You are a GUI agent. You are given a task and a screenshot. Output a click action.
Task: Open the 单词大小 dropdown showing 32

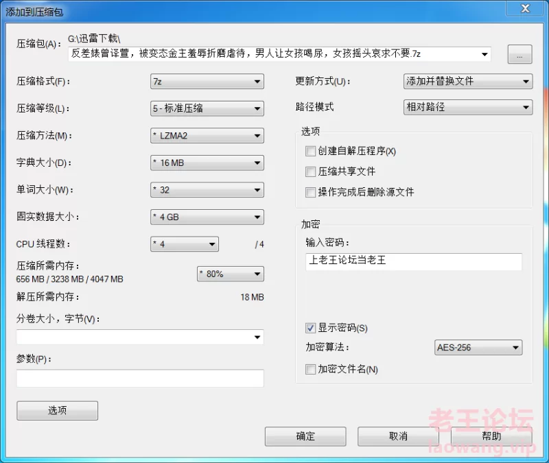(x=207, y=190)
